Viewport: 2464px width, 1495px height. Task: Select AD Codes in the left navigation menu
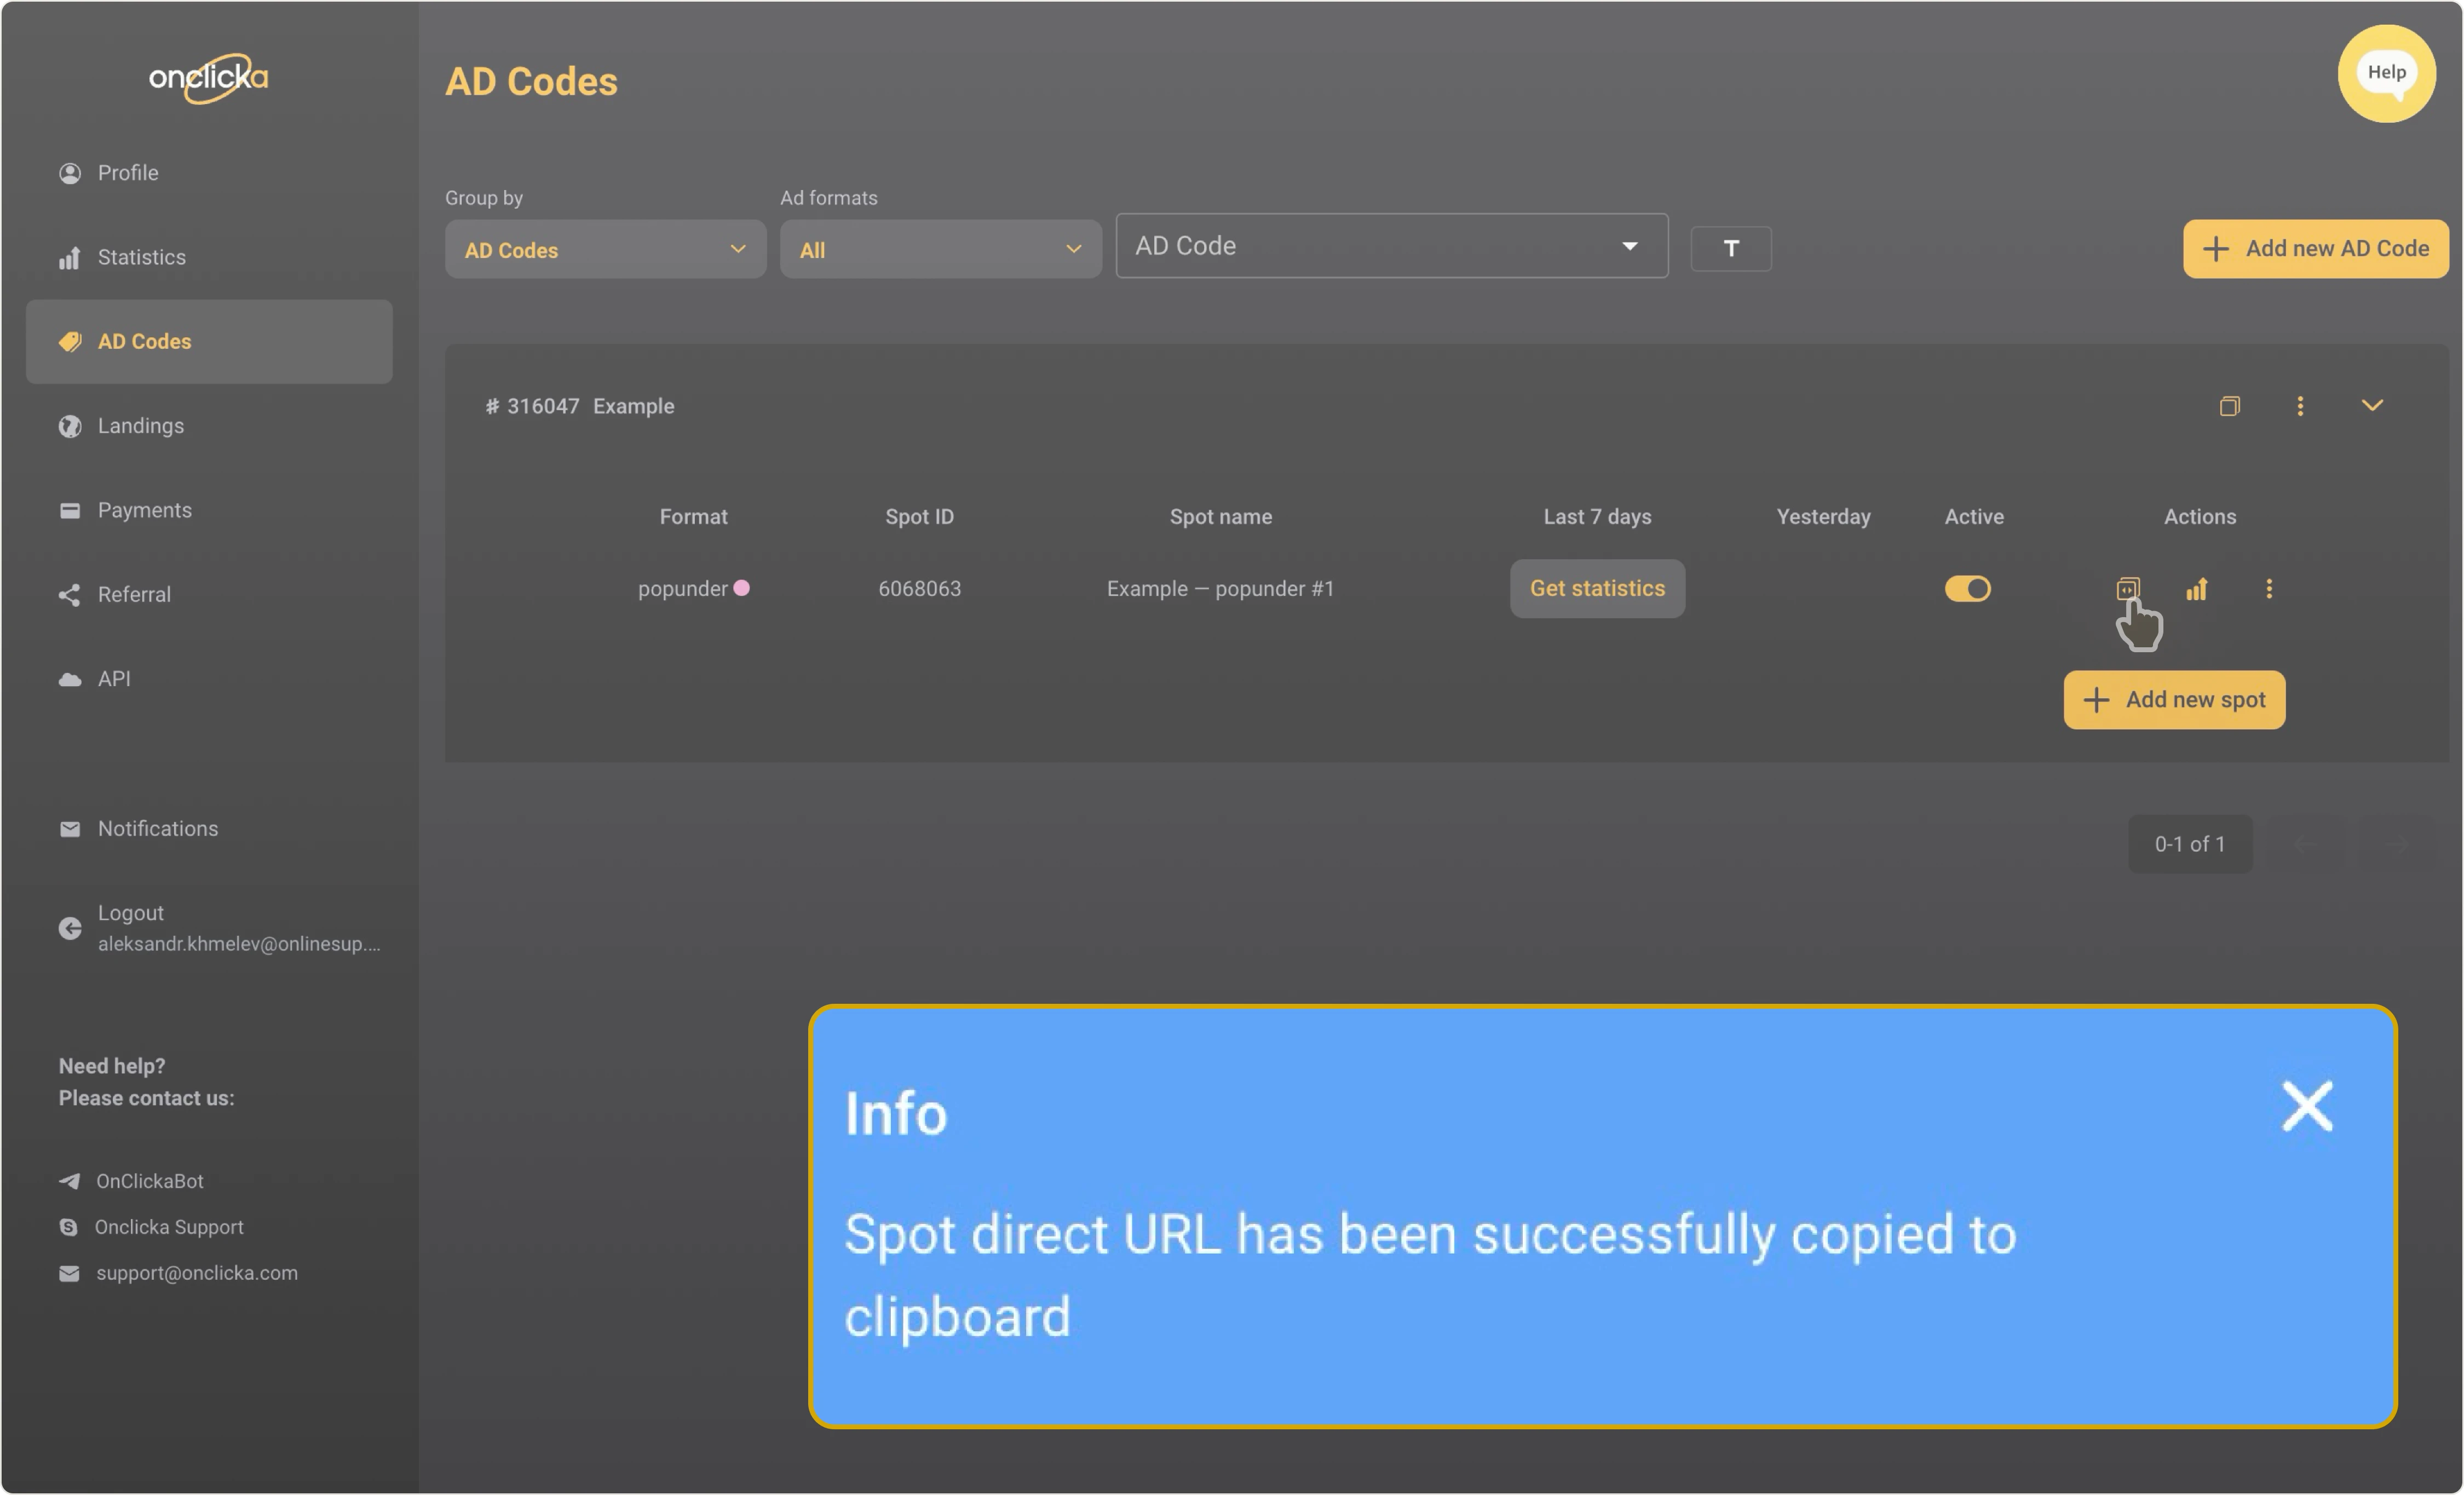coord(144,341)
